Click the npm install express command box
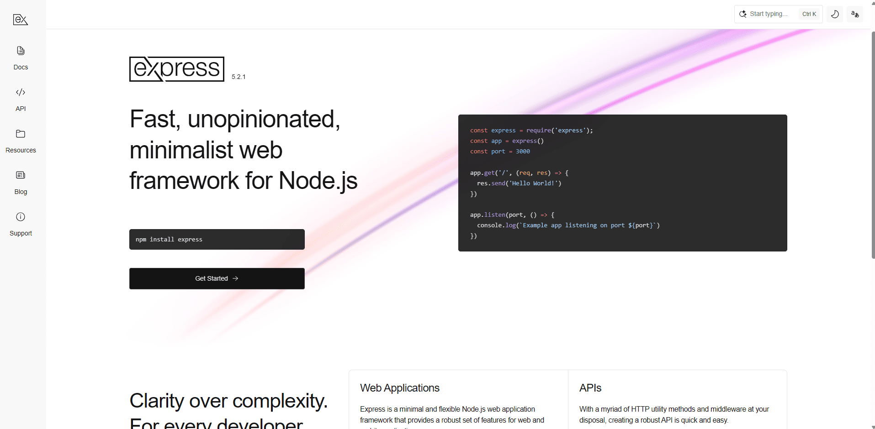 point(217,240)
